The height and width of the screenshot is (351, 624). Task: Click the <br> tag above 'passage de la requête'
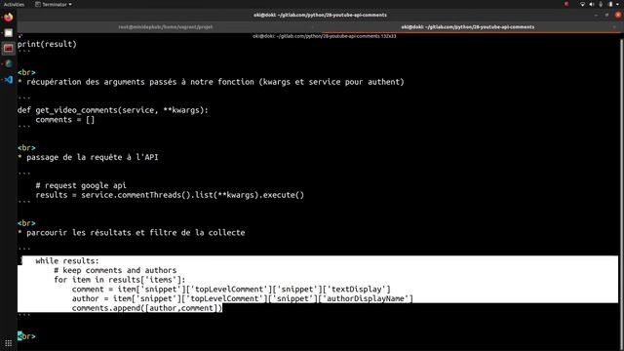(x=26, y=148)
